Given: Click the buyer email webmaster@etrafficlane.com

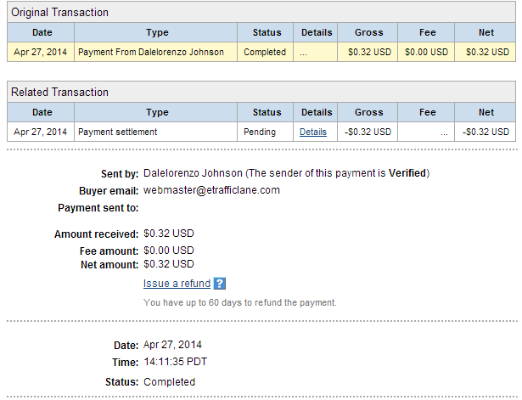Looking at the screenshot, I should pos(211,190).
